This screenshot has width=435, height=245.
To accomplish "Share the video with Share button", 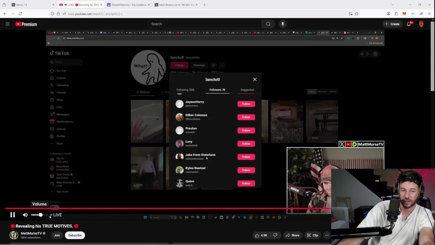I will 292,235.
